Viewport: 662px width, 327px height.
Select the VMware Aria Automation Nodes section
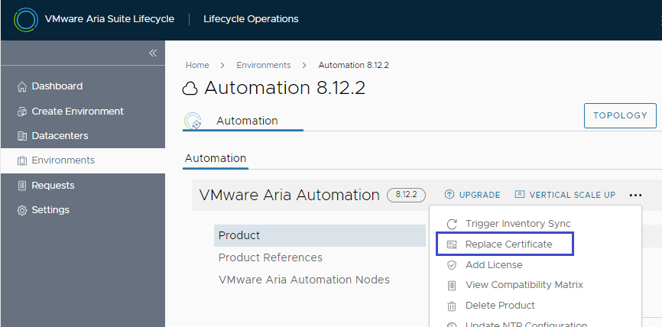click(304, 280)
